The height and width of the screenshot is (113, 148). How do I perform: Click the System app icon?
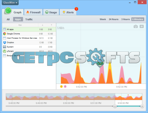tap(5, 47)
